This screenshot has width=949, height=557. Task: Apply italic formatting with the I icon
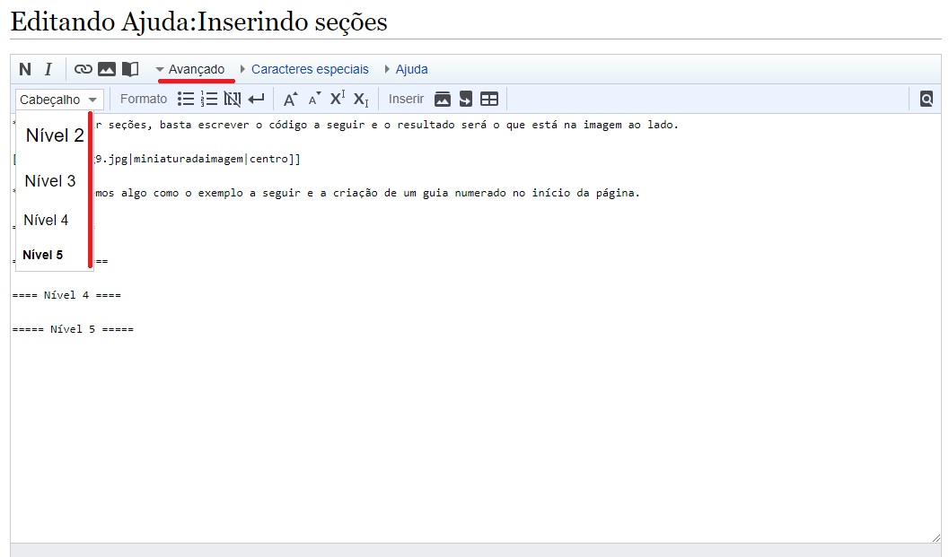[48, 69]
